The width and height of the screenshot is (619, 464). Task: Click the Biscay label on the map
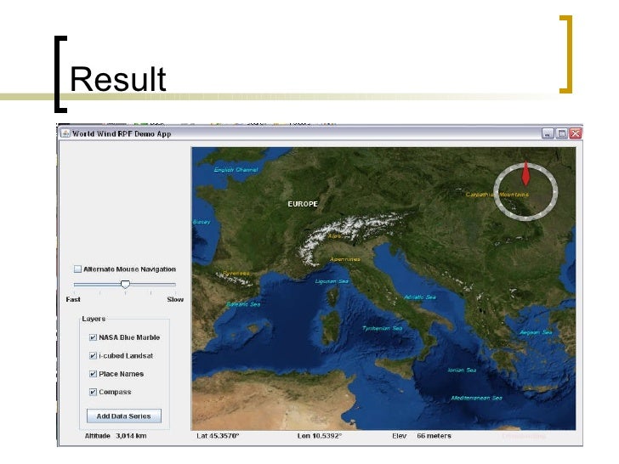click(x=202, y=222)
